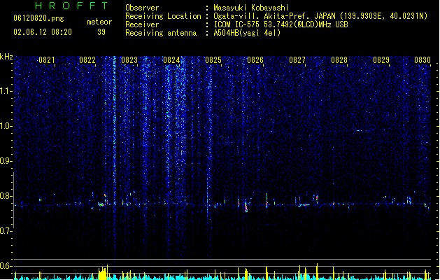
Task: Click the 0823 time marker
Action: (x=129, y=60)
